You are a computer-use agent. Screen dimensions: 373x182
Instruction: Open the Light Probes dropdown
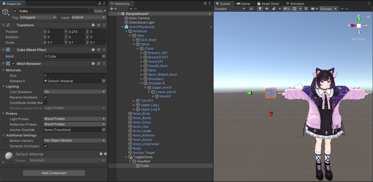point(75,119)
